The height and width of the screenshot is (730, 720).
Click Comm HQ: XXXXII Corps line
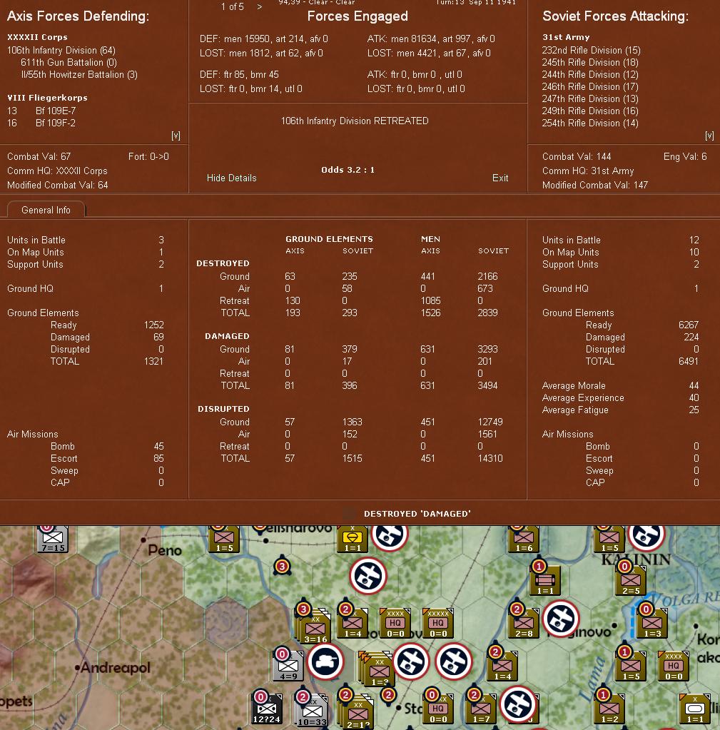click(57, 171)
